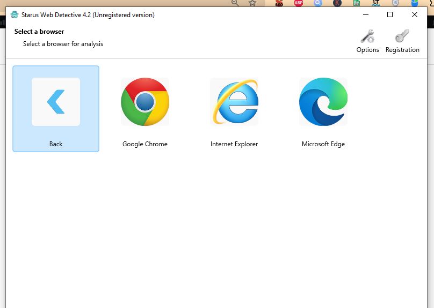Close the Starus Web Detective window

[414, 14]
